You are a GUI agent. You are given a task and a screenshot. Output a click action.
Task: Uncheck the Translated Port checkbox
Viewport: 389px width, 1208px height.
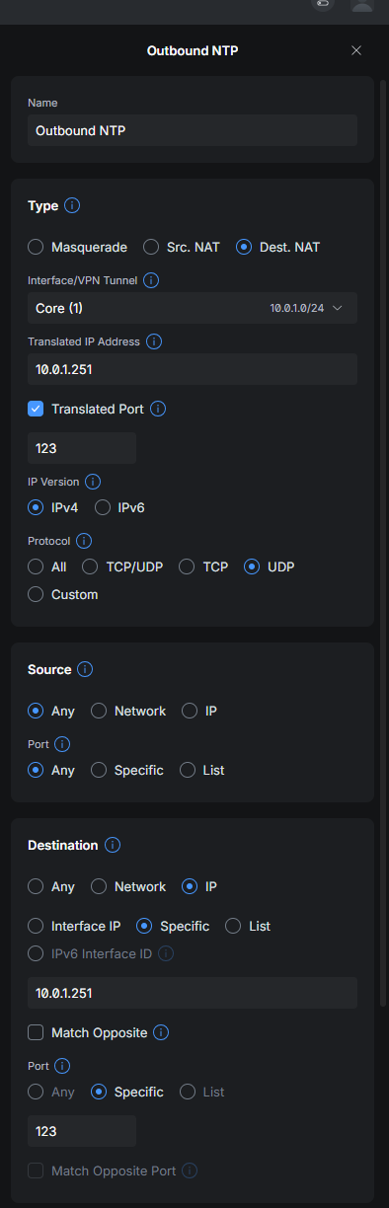point(36,409)
